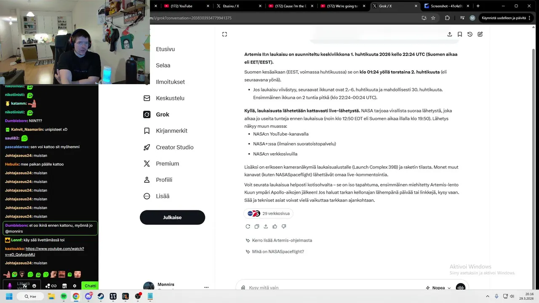The width and height of the screenshot is (539, 303).
Task: Open the stream chat channel points icon
Action: 51,286
